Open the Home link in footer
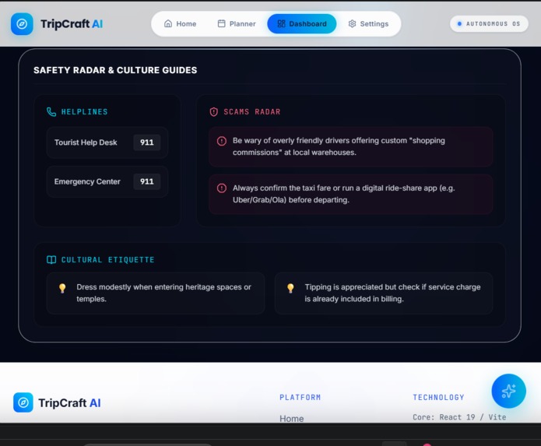The height and width of the screenshot is (446, 541). click(x=292, y=419)
